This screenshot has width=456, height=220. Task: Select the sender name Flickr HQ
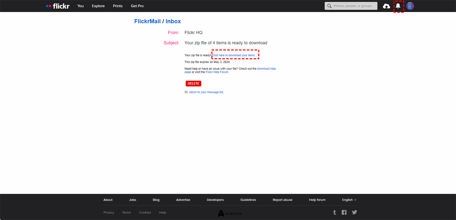193,33
